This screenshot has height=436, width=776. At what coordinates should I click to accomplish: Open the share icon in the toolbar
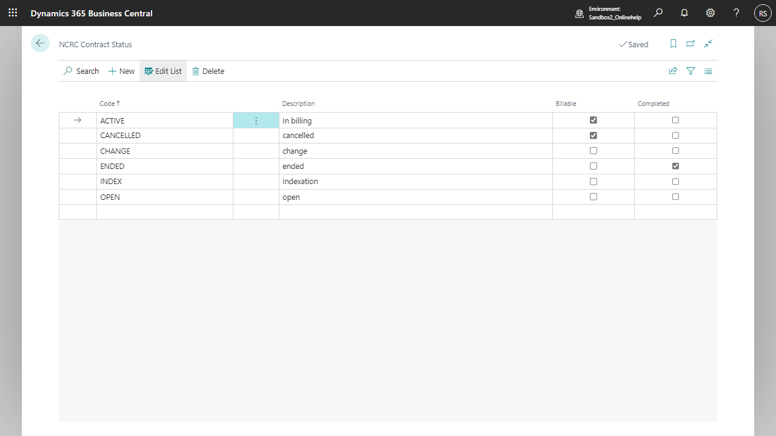pyautogui.click(x=673, y=71)
